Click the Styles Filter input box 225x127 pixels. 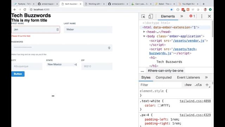click(160, 85)
